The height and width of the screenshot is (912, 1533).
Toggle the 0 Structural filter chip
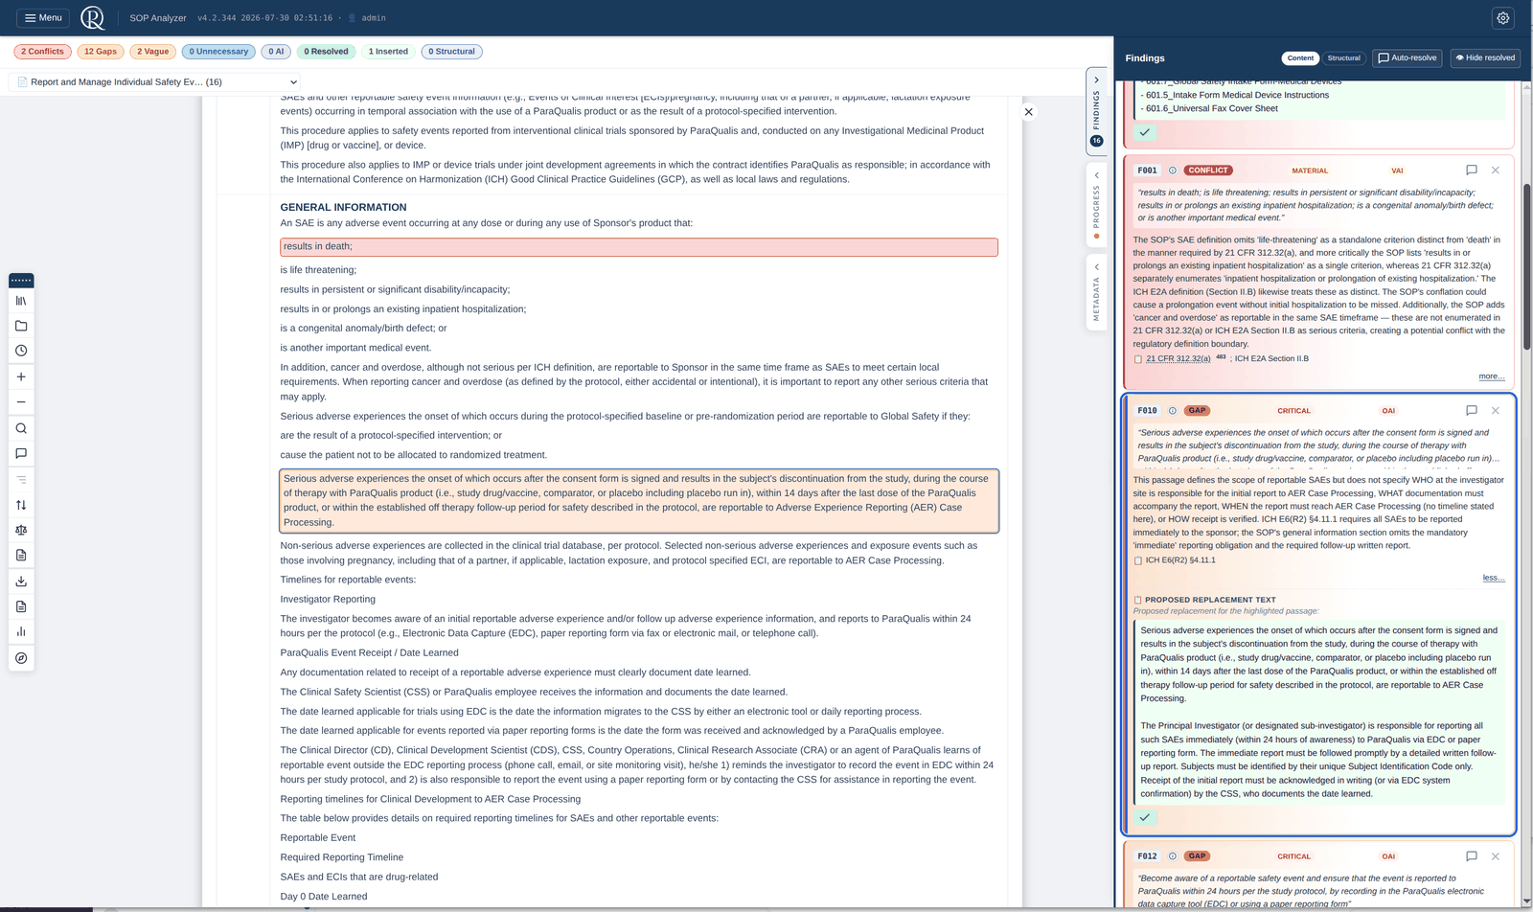click(x=452, y=52)
